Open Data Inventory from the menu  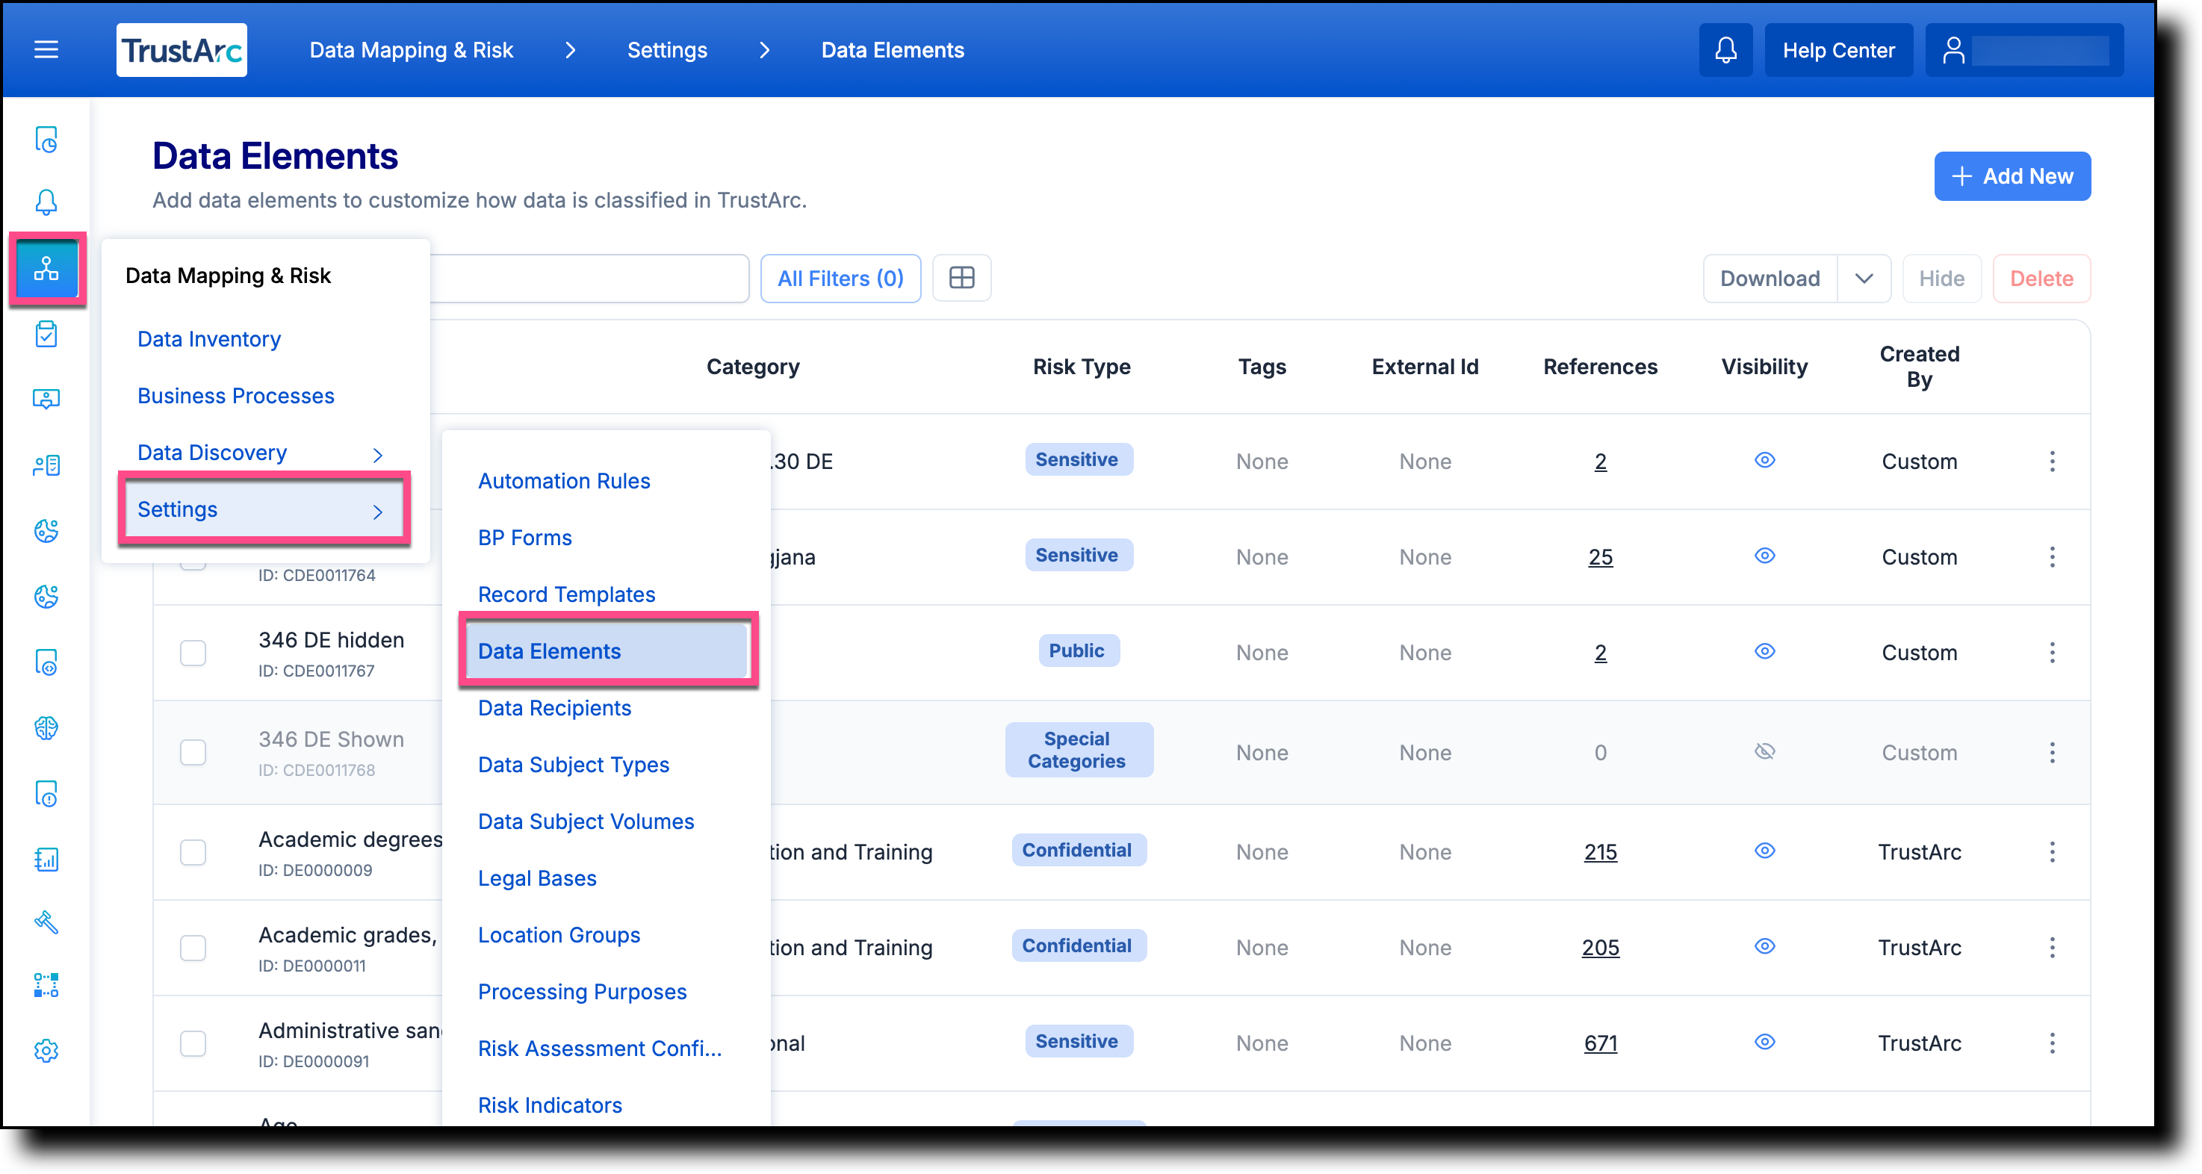[208, 339]
